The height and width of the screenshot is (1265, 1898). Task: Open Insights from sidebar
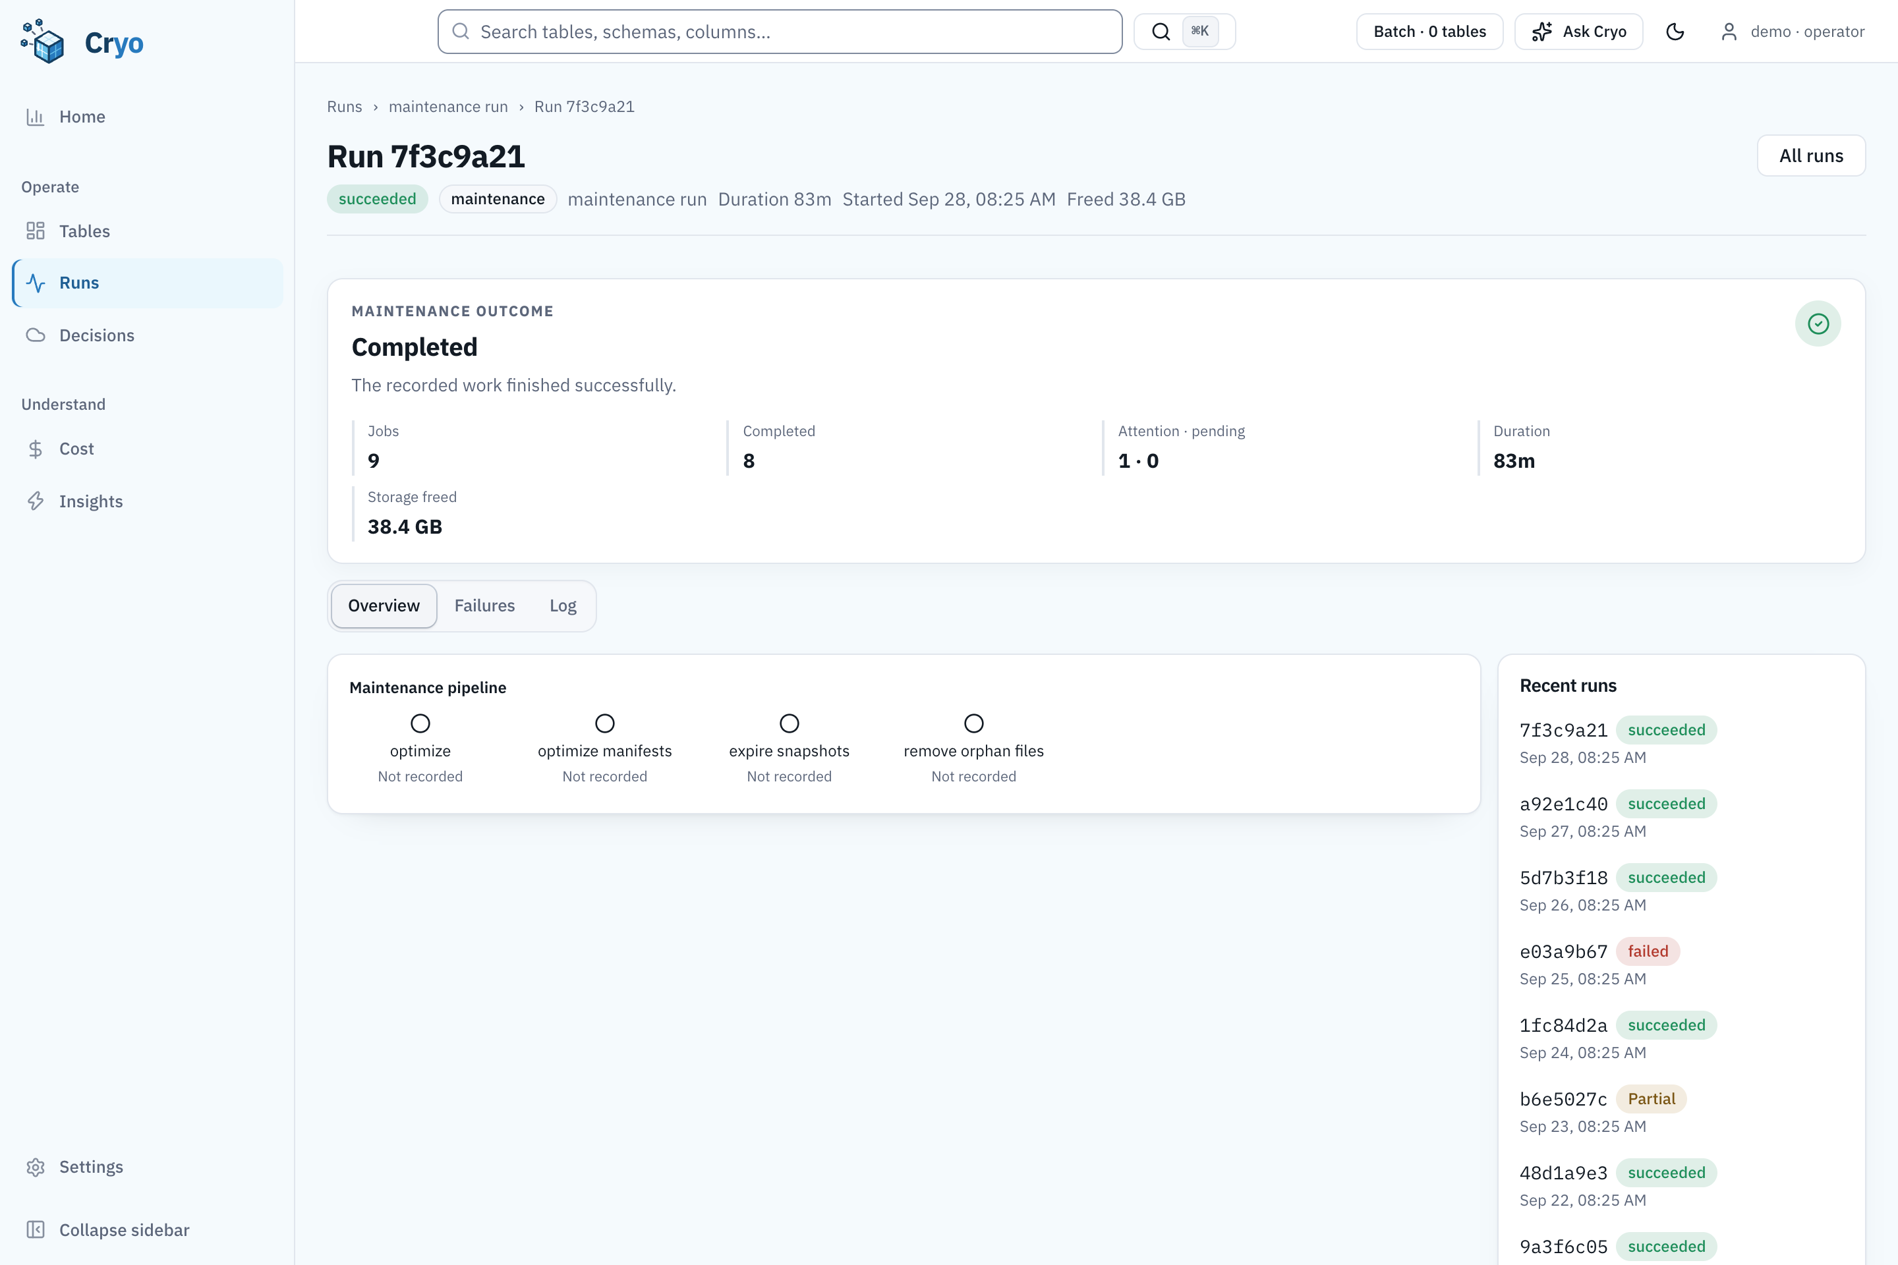[x=147, y=502]
